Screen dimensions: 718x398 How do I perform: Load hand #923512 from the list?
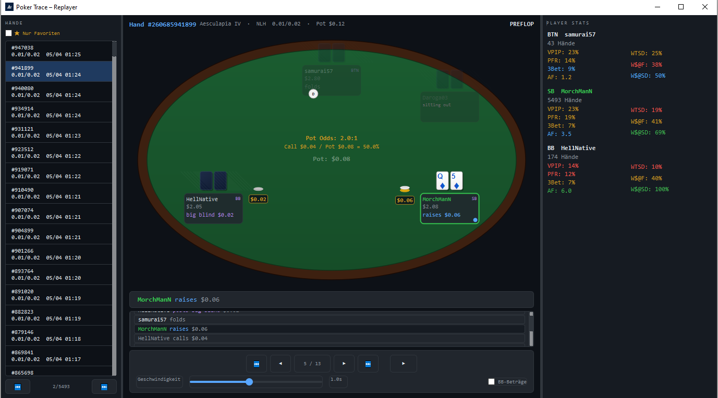[x=59, y=153]
